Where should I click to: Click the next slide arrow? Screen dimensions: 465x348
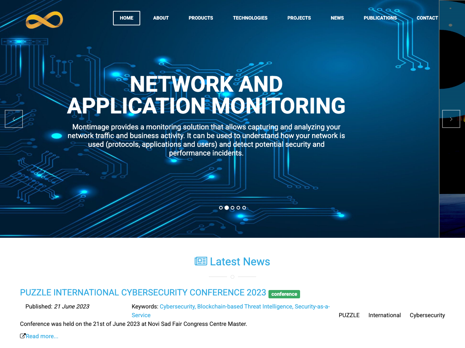(451, 119)
